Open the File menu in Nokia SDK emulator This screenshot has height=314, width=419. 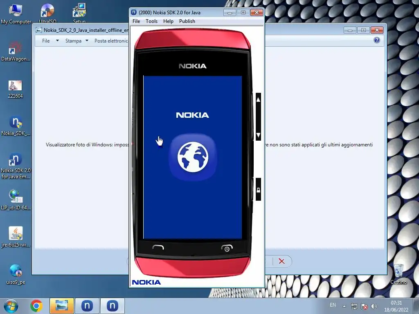click(136, 21)
